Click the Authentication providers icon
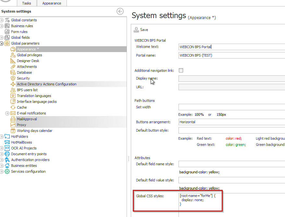 [x=7, y=160]
